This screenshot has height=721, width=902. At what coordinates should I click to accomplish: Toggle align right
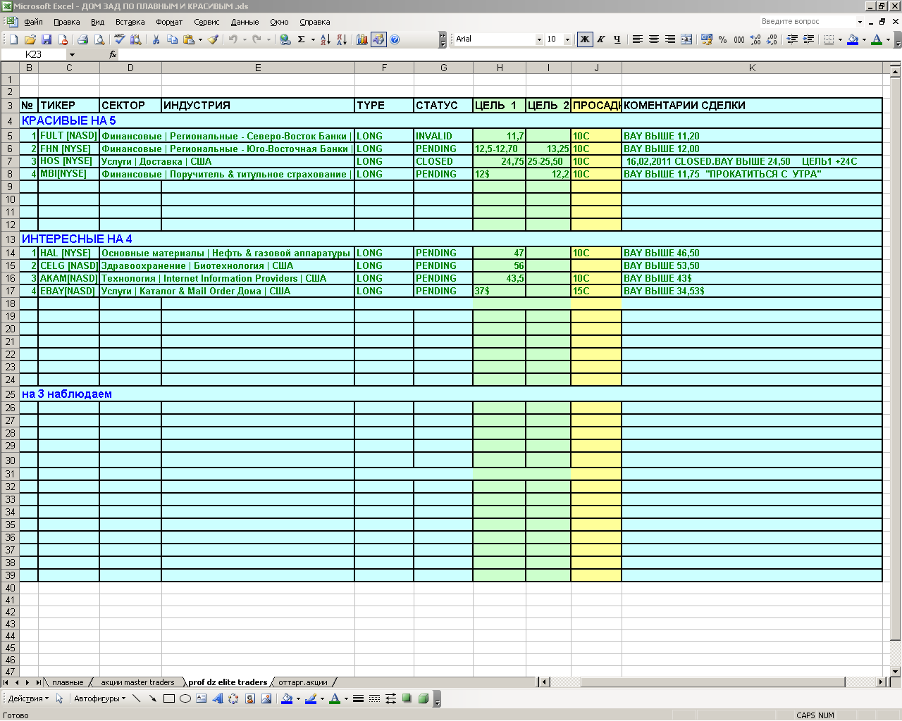click(x=670, y=39)
